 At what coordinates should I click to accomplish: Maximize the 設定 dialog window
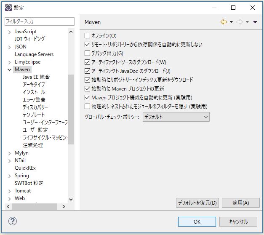233,8
